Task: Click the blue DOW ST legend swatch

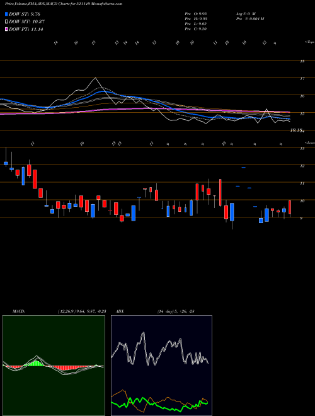Action: point(6,14)
